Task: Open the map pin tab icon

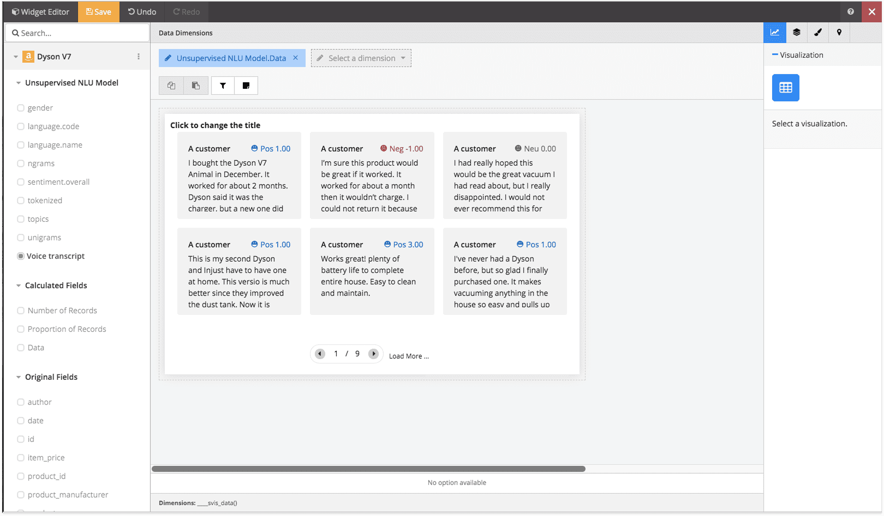Action: (x=839, y=33)
